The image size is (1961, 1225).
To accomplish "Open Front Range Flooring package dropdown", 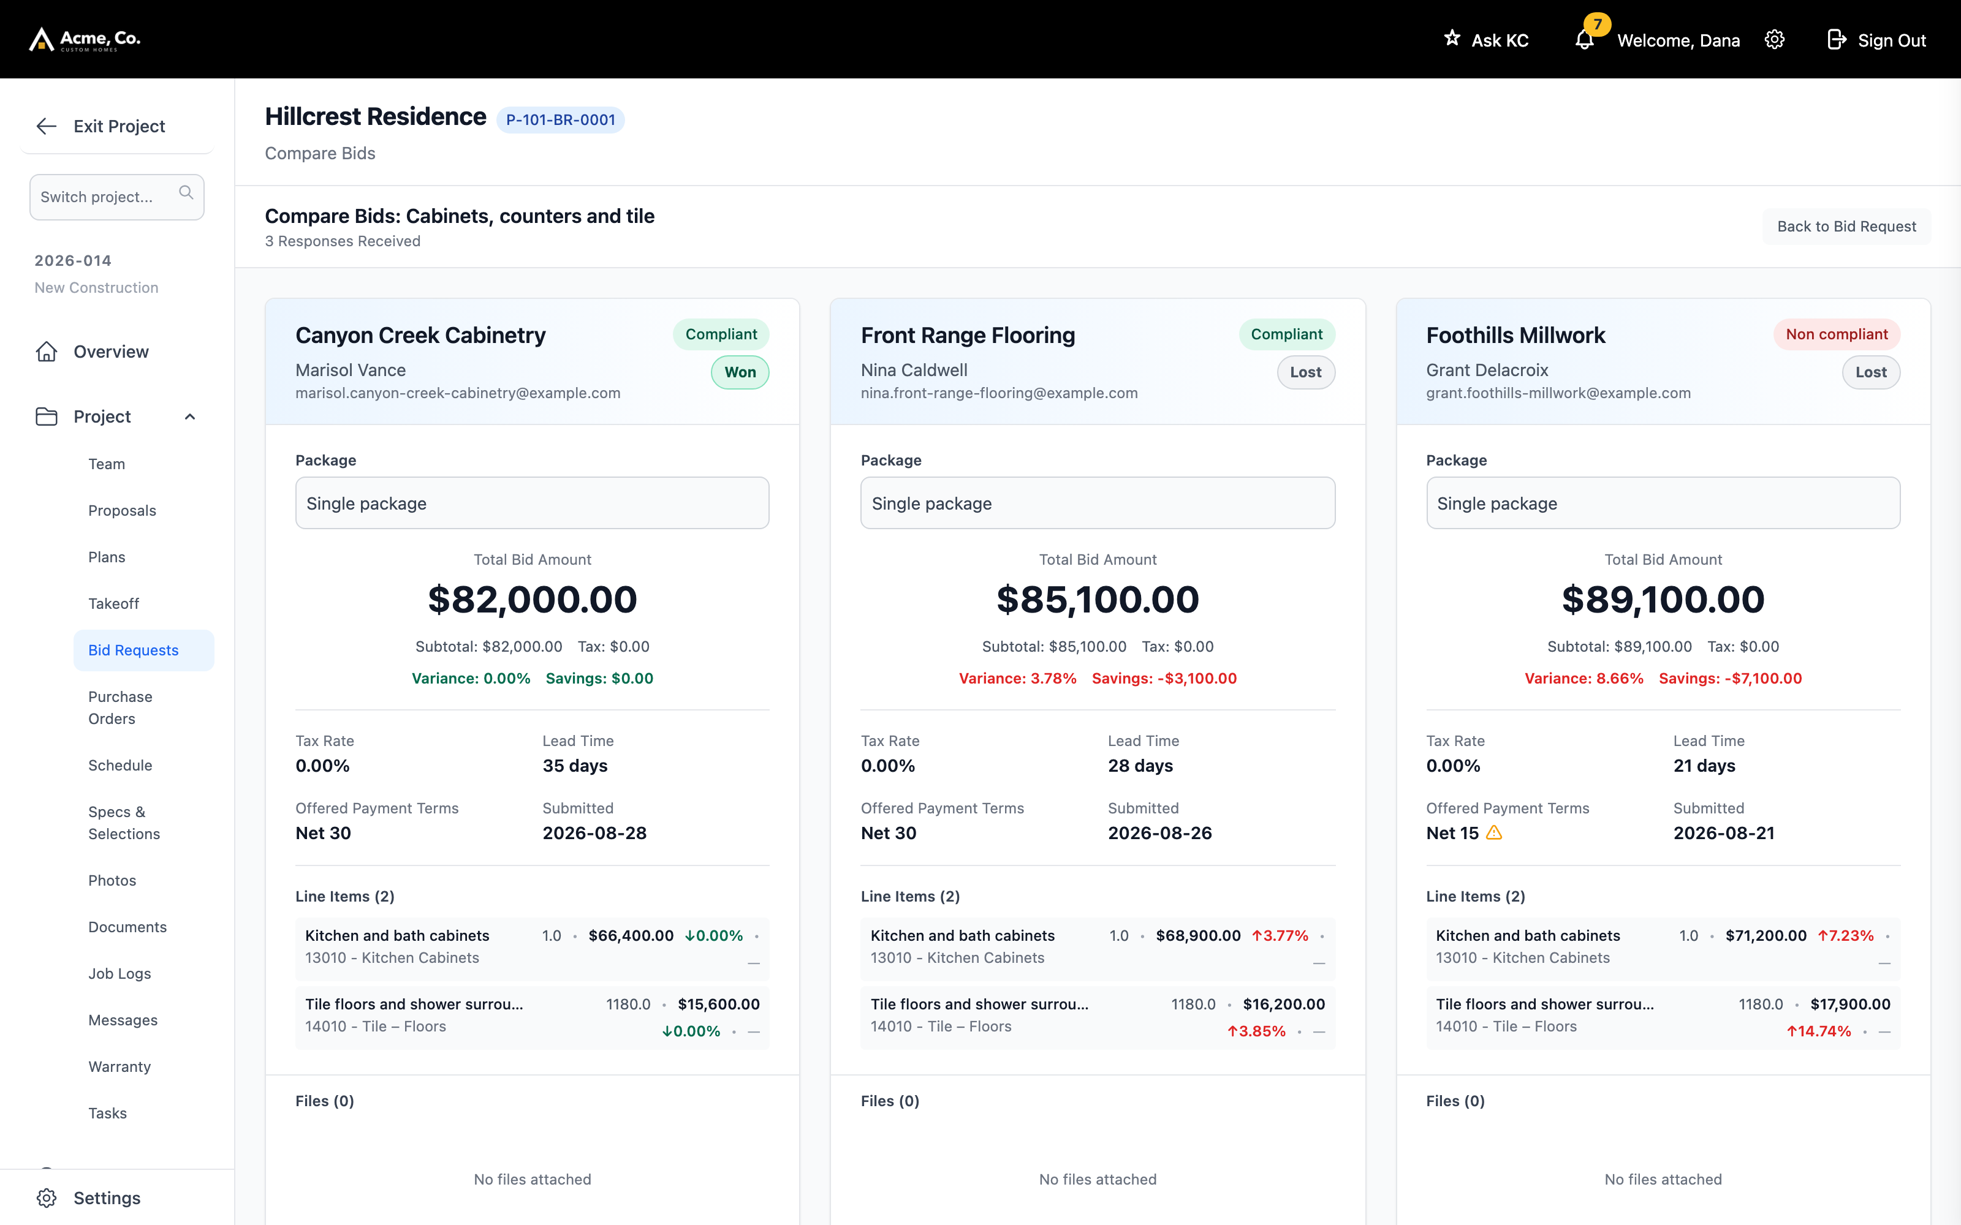I will tap(1097, 503).
